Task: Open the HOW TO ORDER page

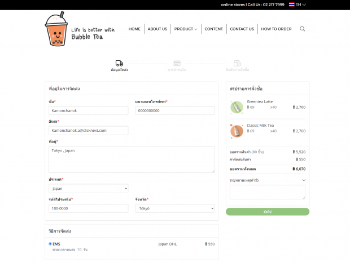Action: coord(276,29)
